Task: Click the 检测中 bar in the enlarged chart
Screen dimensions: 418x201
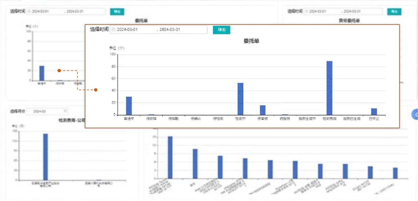Action: (x=241, y=99)
